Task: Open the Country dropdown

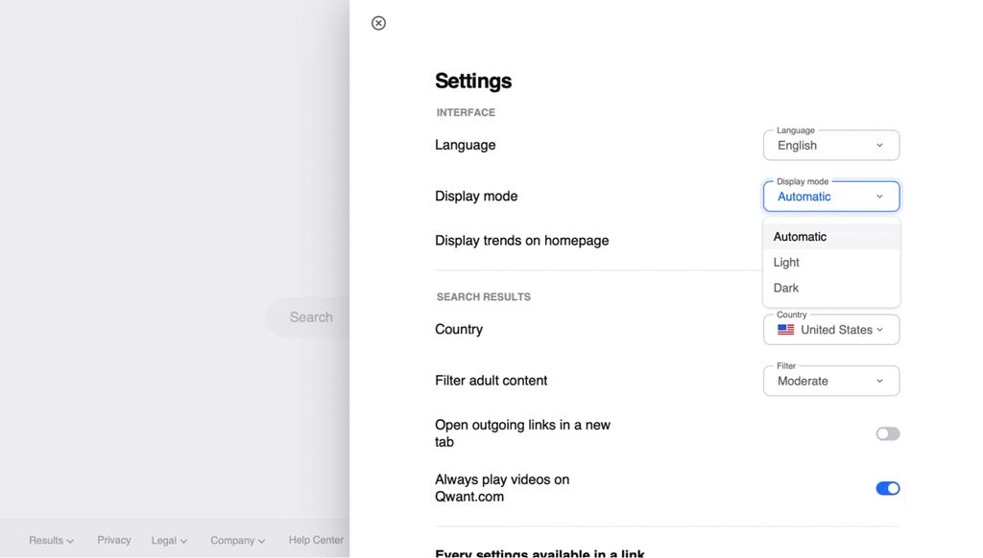Action: click(x=831, y=329)
